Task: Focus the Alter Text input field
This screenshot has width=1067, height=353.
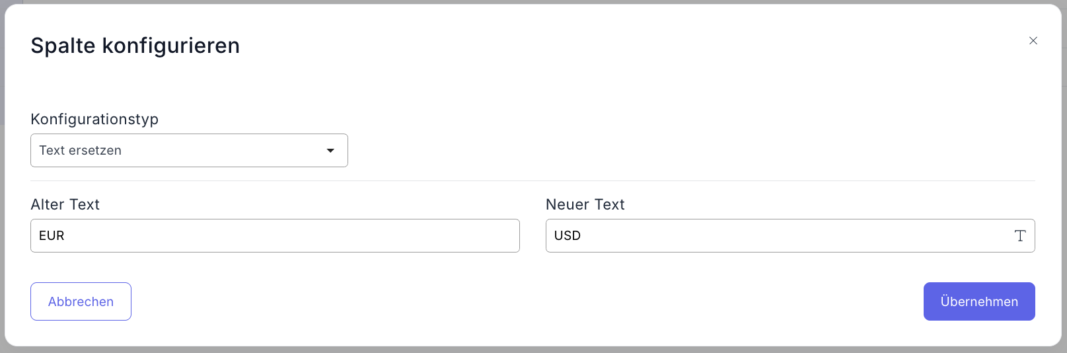Action: click(x=275, y=236)
